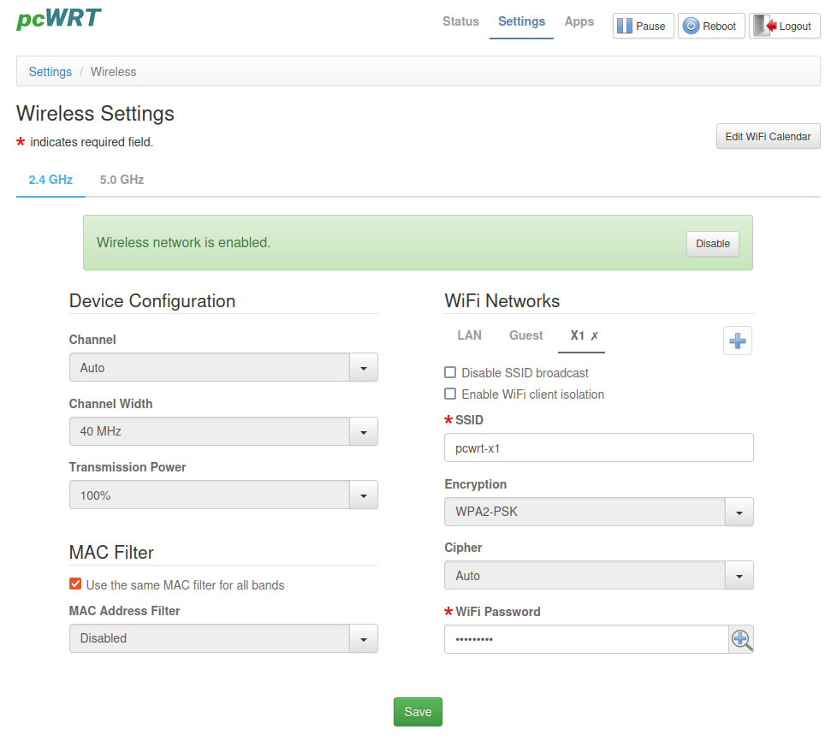Remove the X1 network using the x icon

point(595,336)
